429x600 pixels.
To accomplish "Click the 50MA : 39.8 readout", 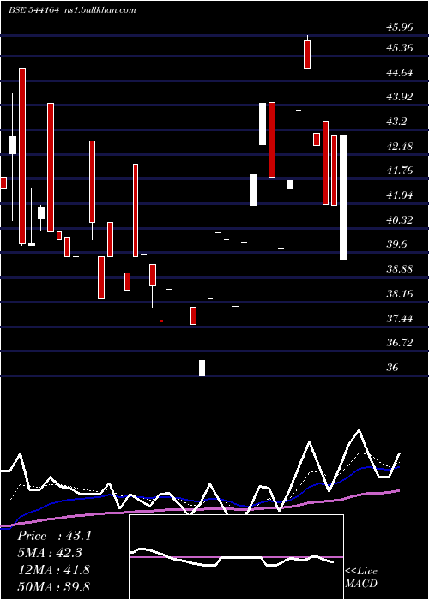I will pos(53,586).
